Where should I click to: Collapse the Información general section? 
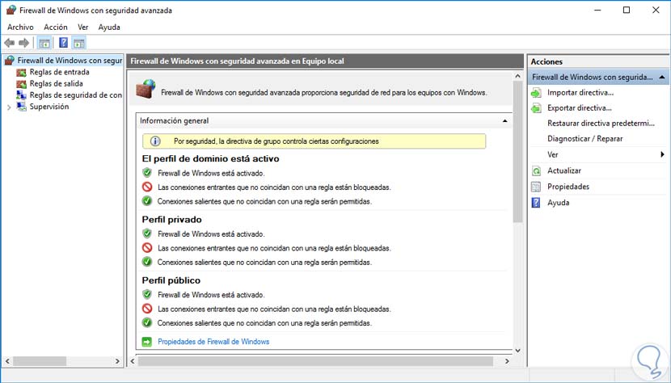(505, 121)
